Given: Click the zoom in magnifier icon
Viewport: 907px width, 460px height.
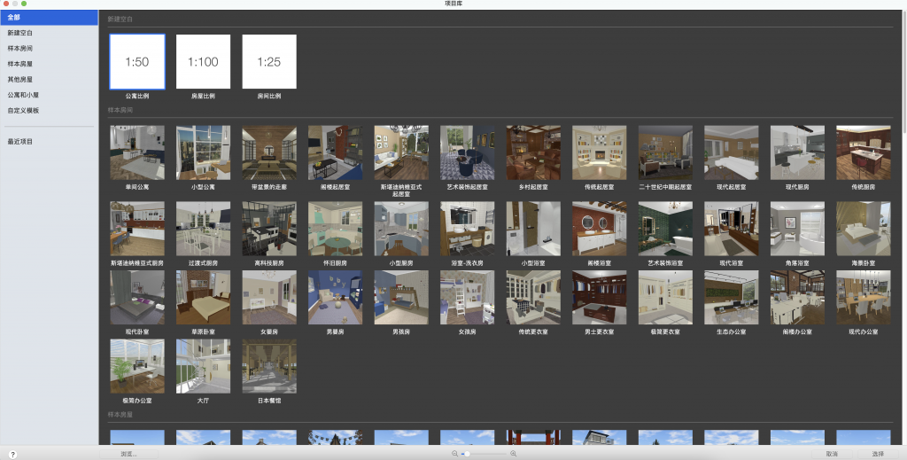Looking at the screenshot, I should (513, 454).
